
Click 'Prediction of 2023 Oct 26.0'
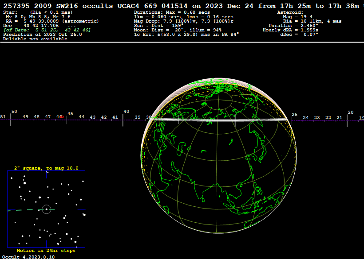pos(43,34)
